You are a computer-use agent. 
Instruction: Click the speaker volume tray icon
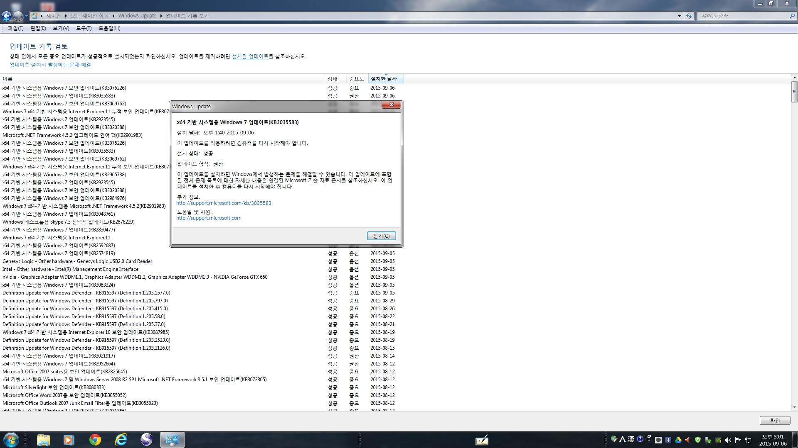pyautogui.click(x=728, y=440)
